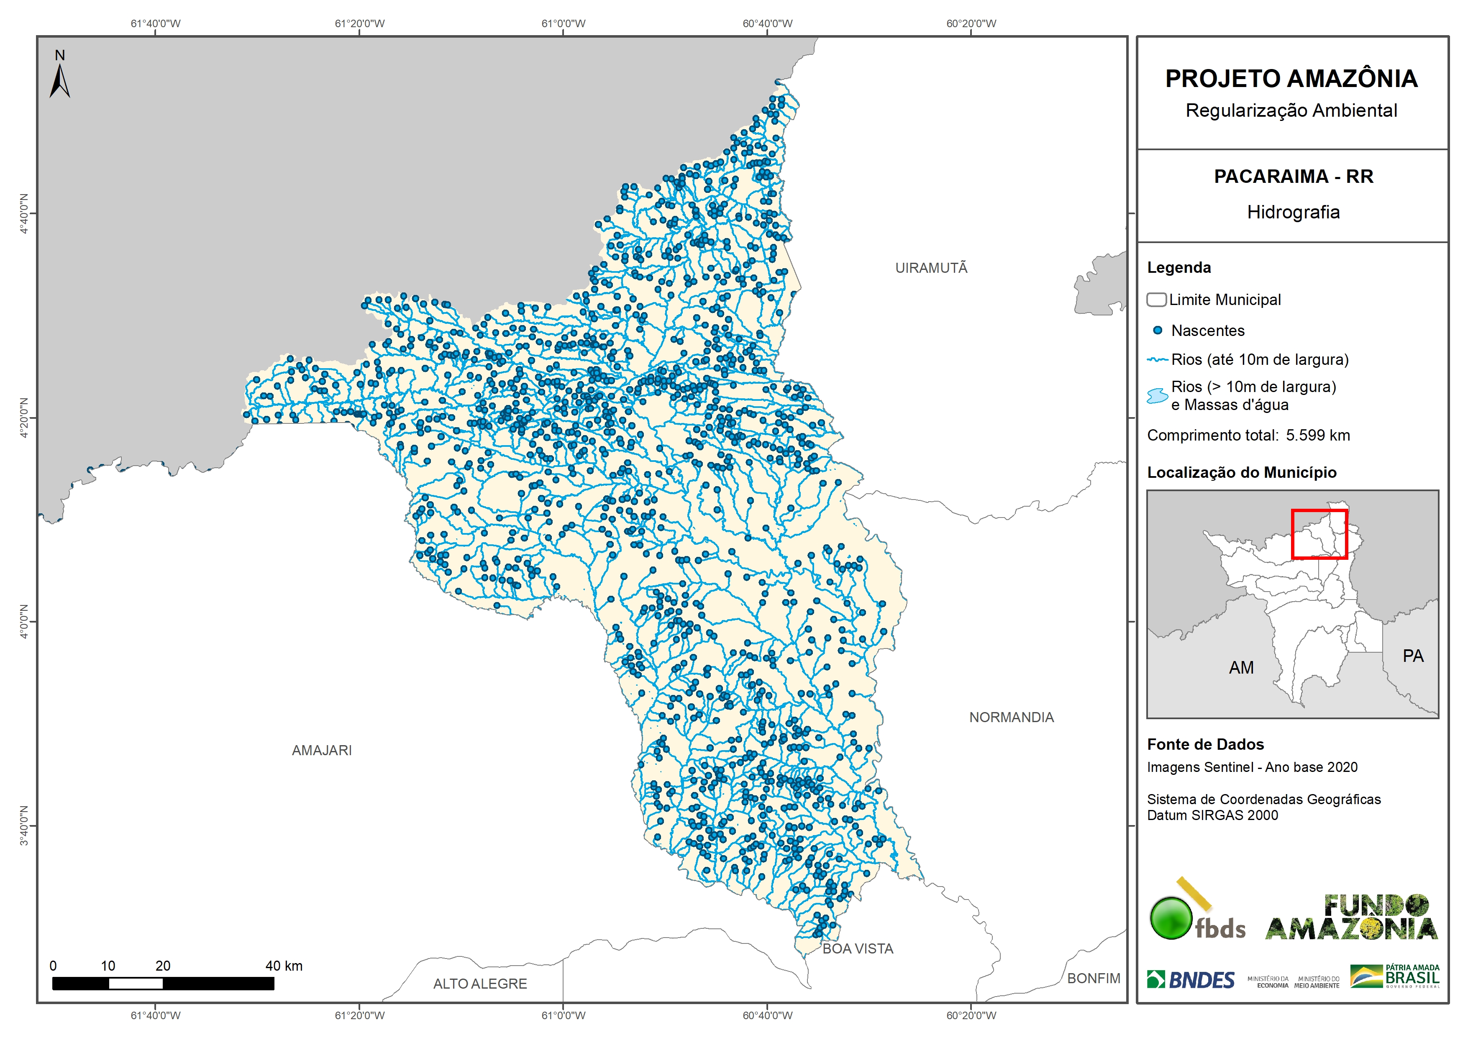This screenshot has width=1468, height=1038.
Task: Click the fbds green sphere logo
Action: (1171, 918)
